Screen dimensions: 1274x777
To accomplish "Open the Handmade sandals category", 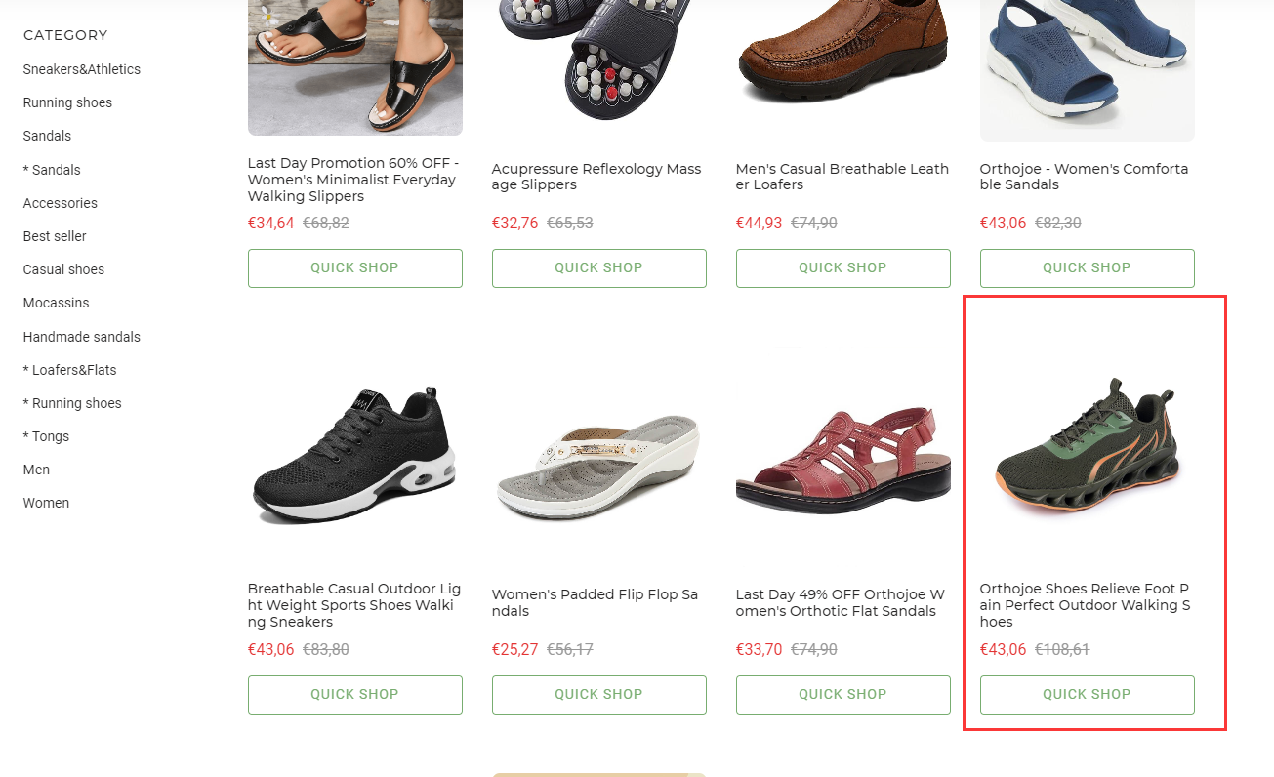I will coord(82,337).
